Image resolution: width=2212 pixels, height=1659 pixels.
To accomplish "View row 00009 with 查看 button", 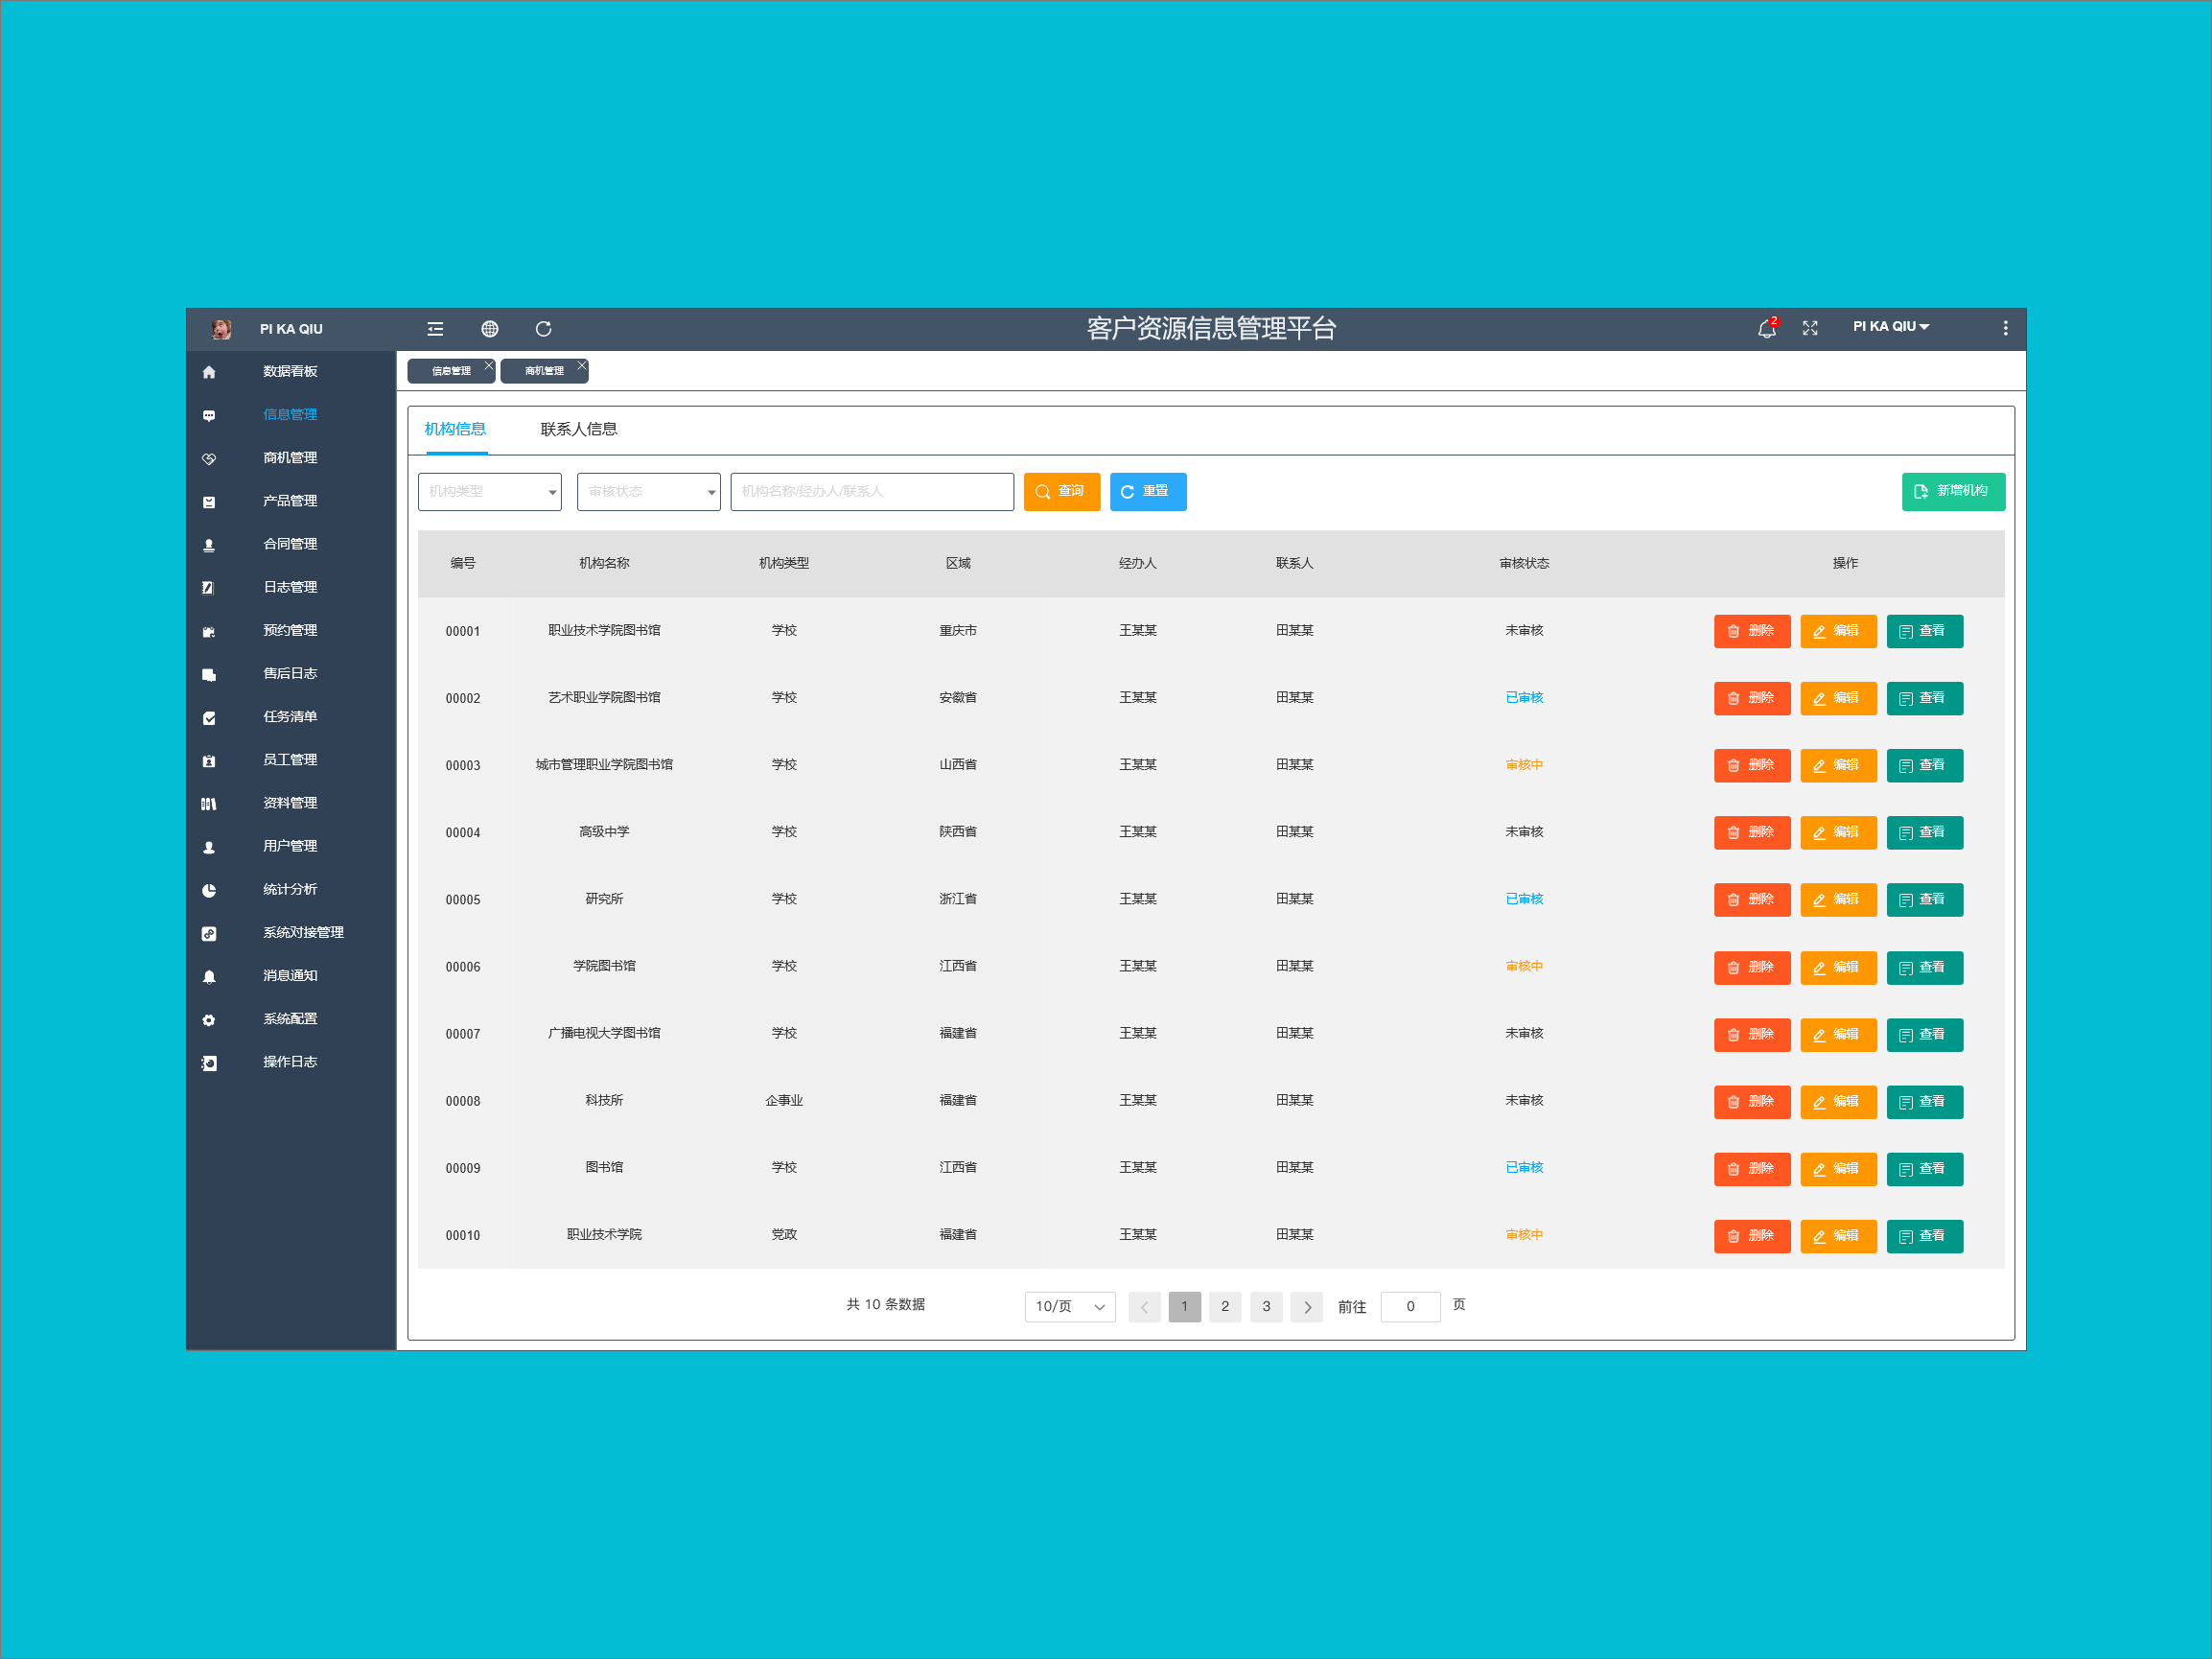I will click(x=1924, y=1169).
